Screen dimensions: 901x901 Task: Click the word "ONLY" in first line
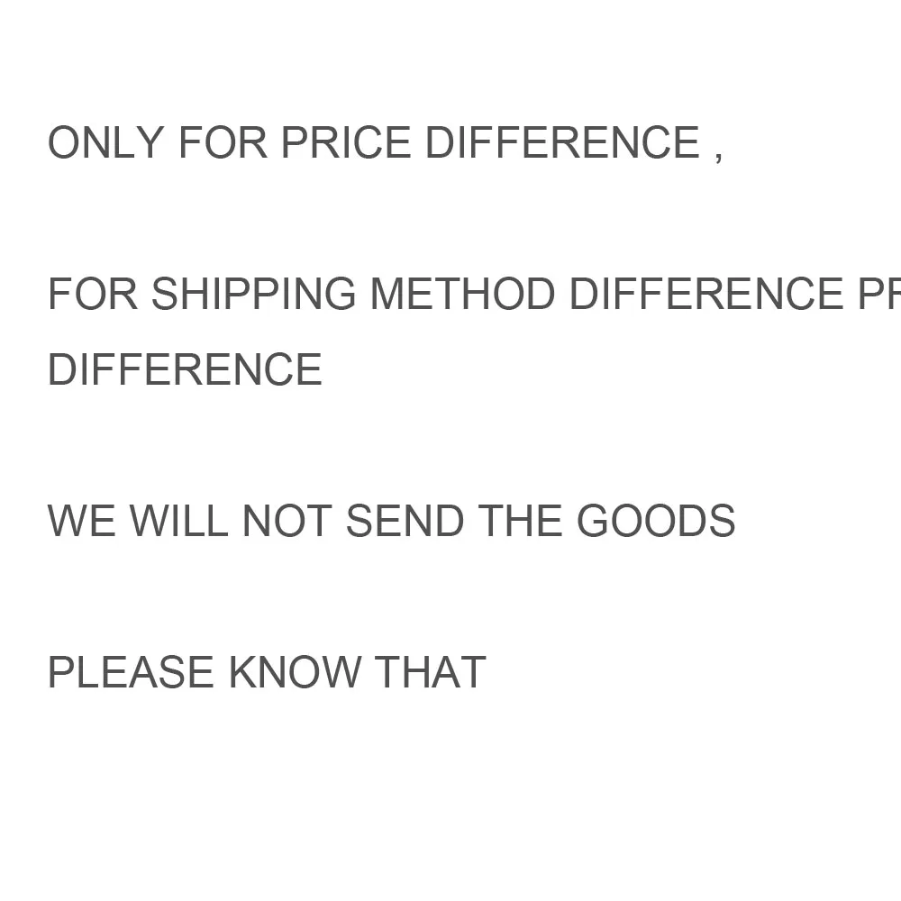tap(105, 143)
